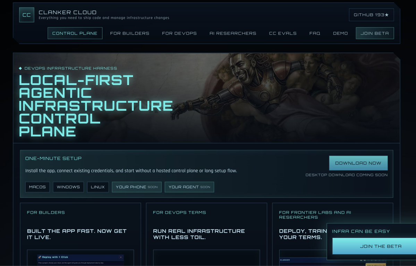Click the CC logo icon
Screen dimensions: 416x266
(x=26, y=15)
